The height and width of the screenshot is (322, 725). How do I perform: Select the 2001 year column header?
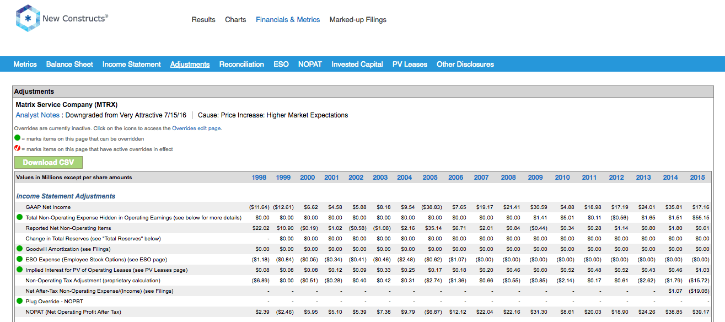[x=332, y=178]
